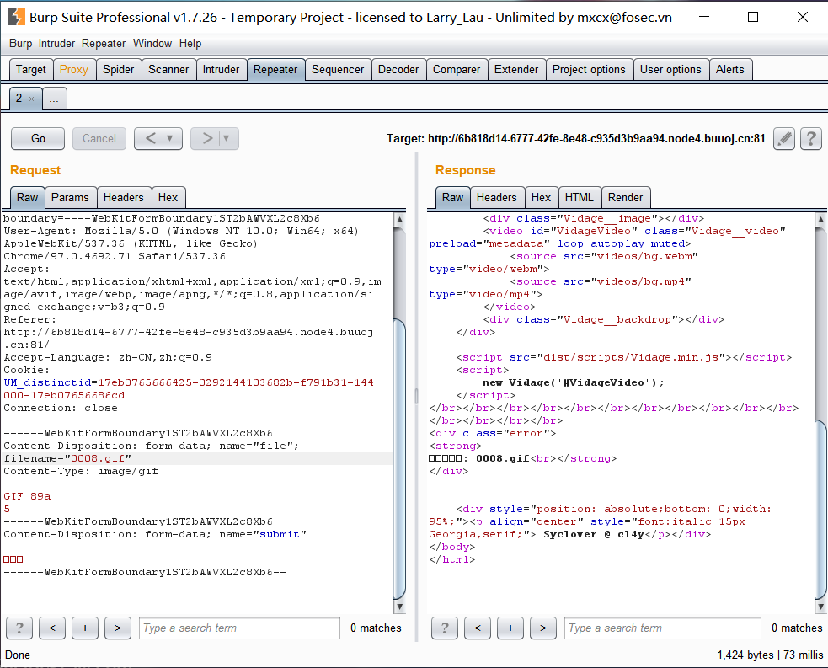
Task: Add a new Repeater tab with ellipsis
Action: [x=54, y=99]
